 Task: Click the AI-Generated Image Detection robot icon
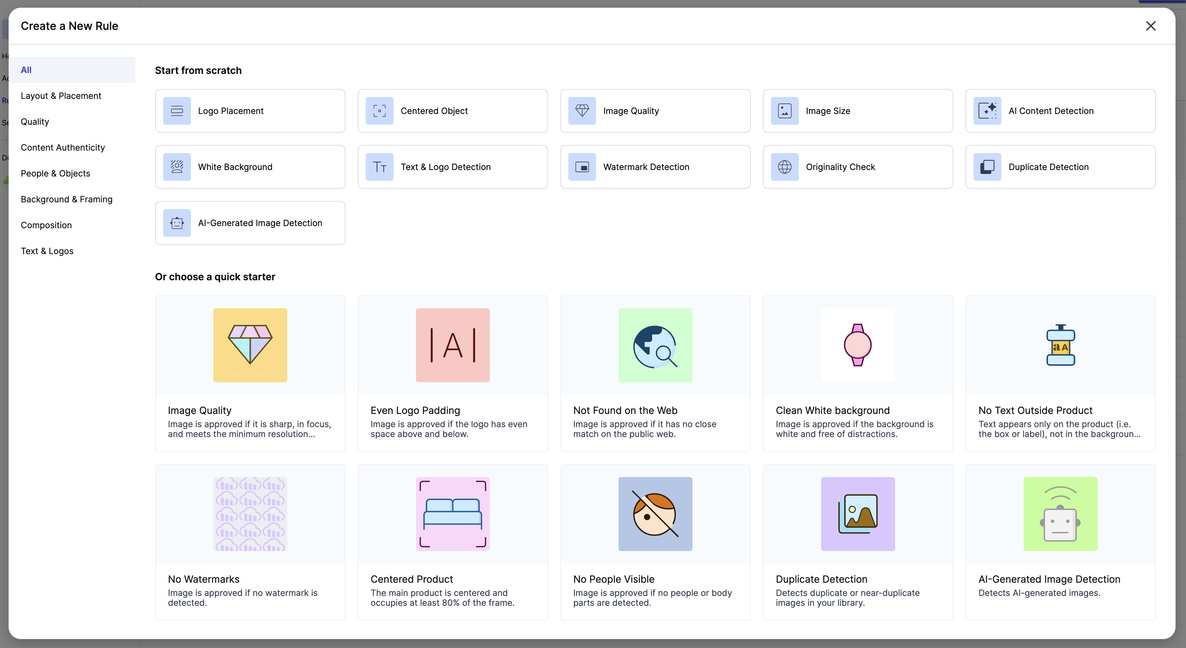(x=177, y=223)
